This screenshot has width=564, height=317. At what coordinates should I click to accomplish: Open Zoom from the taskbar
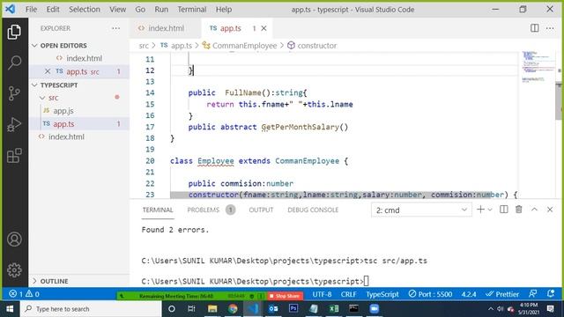point(374,309)
